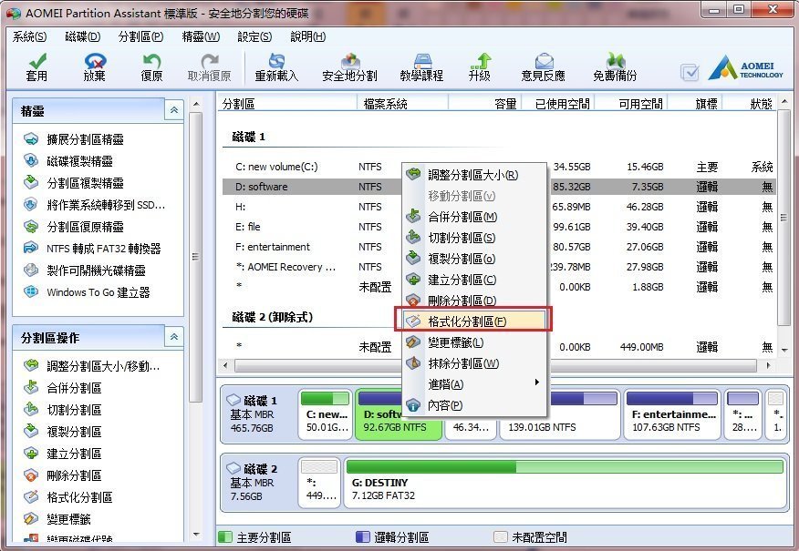Open the 說明(H) menu

[307, 36]
